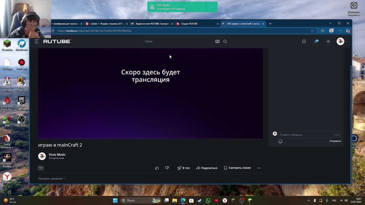This screenshot has width=365, height=205.
Task: Expand description with "Показать целиком"
Action: click(52, 179)
